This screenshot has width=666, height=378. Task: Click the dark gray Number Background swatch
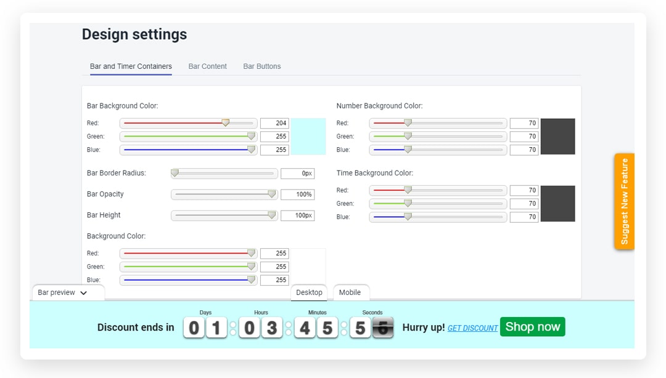[557, 136]
